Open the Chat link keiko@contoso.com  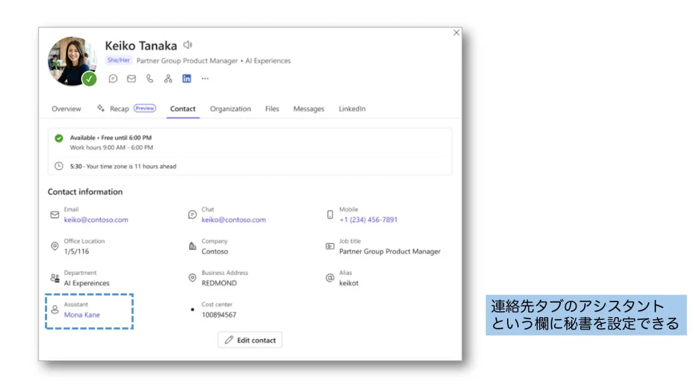click(233, 220)
